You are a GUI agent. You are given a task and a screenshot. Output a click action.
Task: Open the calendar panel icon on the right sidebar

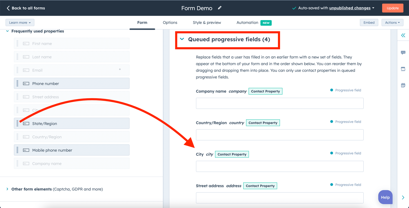[403, 85]
